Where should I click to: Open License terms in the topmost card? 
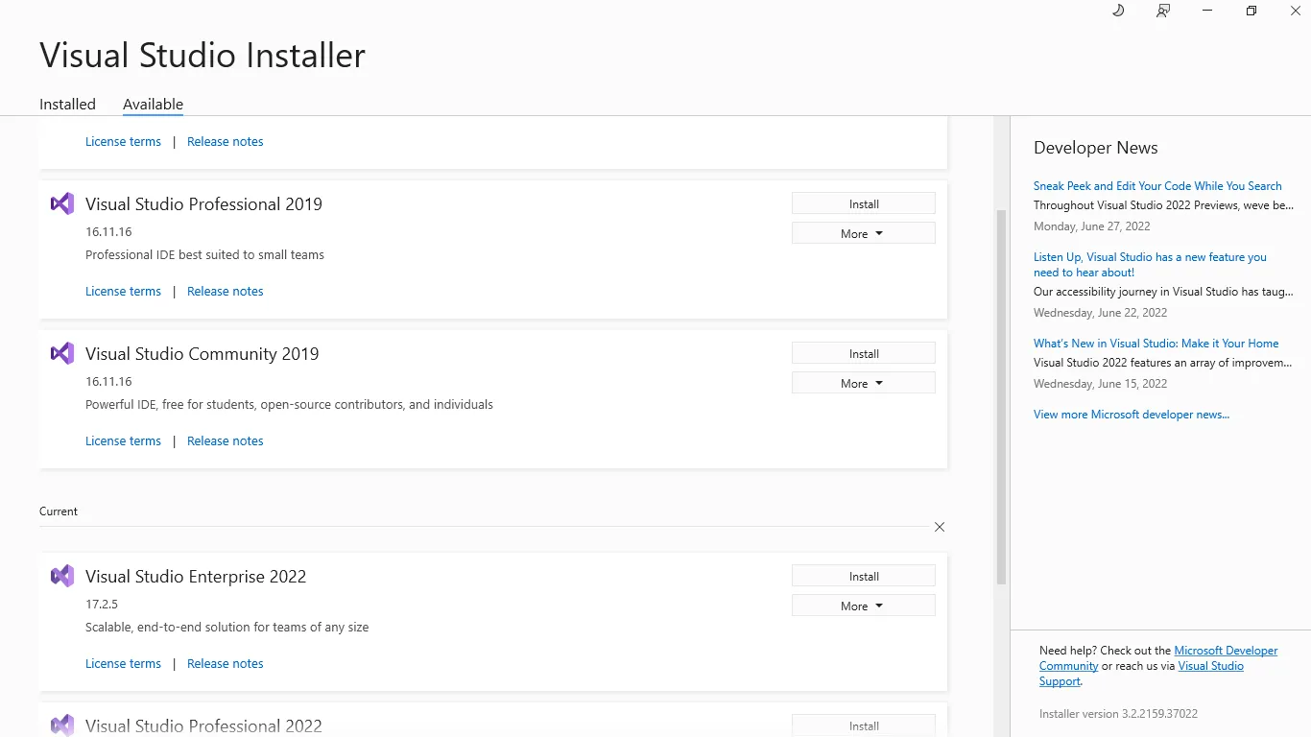(123, 141)
